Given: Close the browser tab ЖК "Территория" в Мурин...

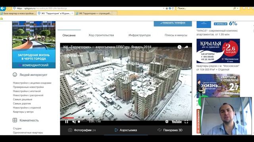Looking at the screenshot, I should click(x=72, y=13).
